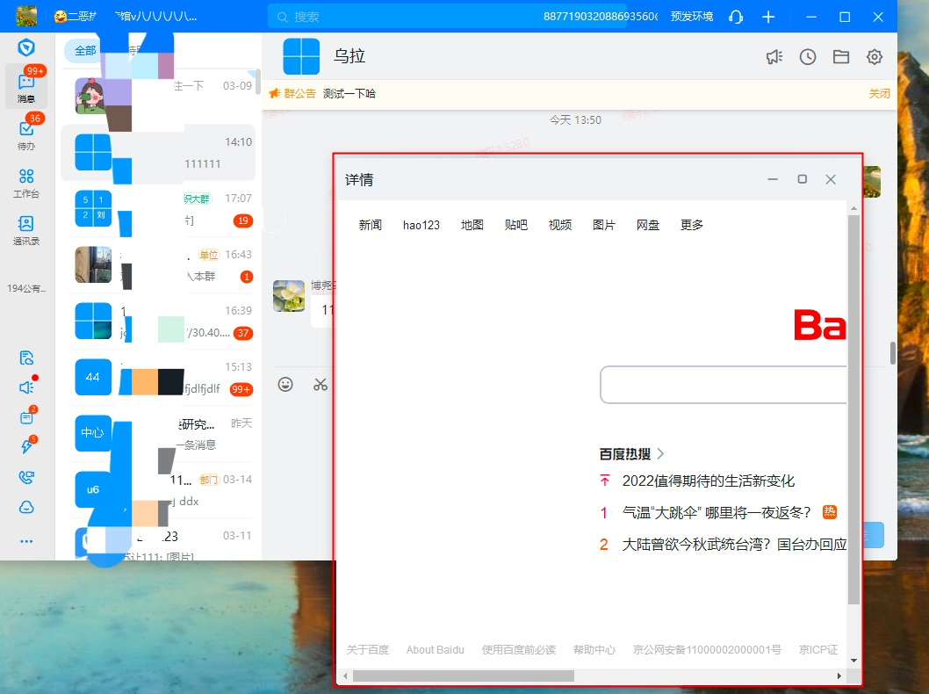Open the group files folder icon
This screenshot has height=694, width=929.
pos(840,57)
